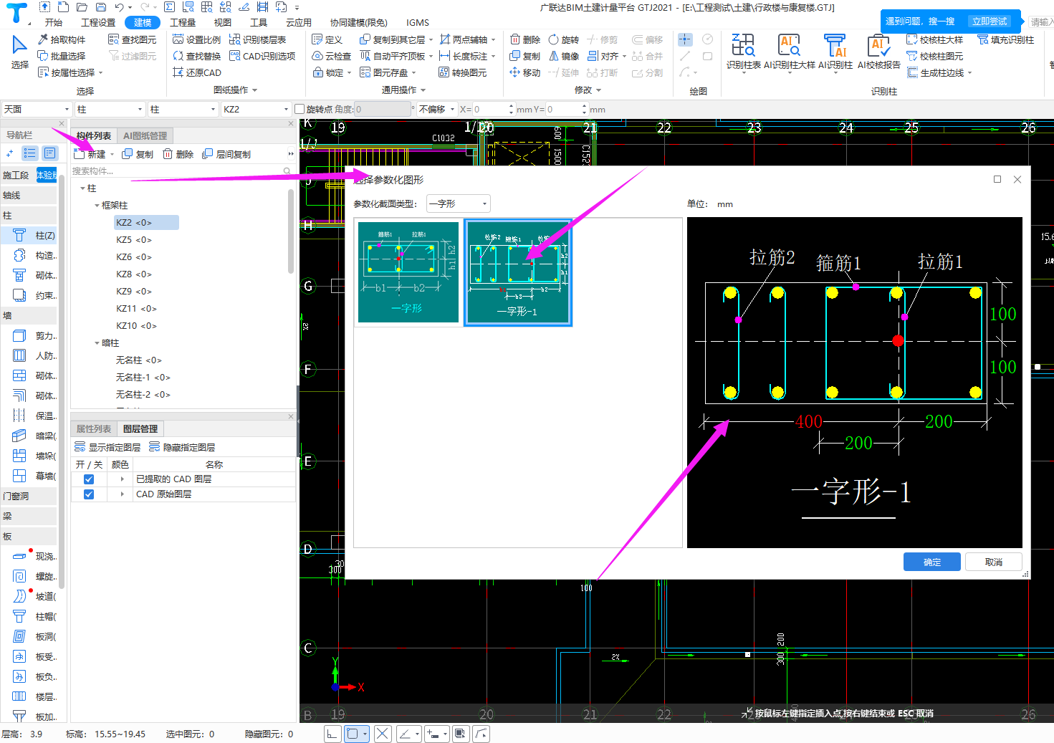The width and height of the screenshot is (1054, 743).
Task: Click the 新建 button in component list
Action: pos(91,154)
